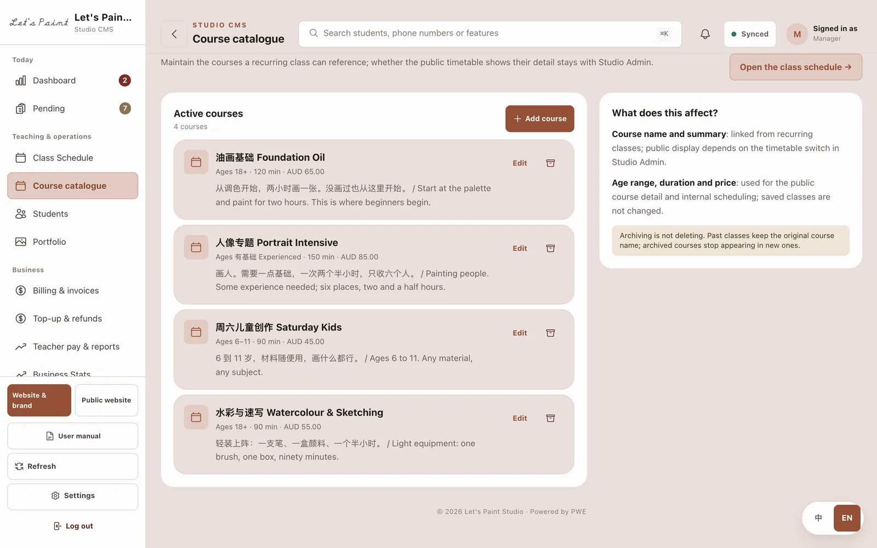Click the back arrow button
The width and height of the screenshot is (877, 548).
point(174,34)
